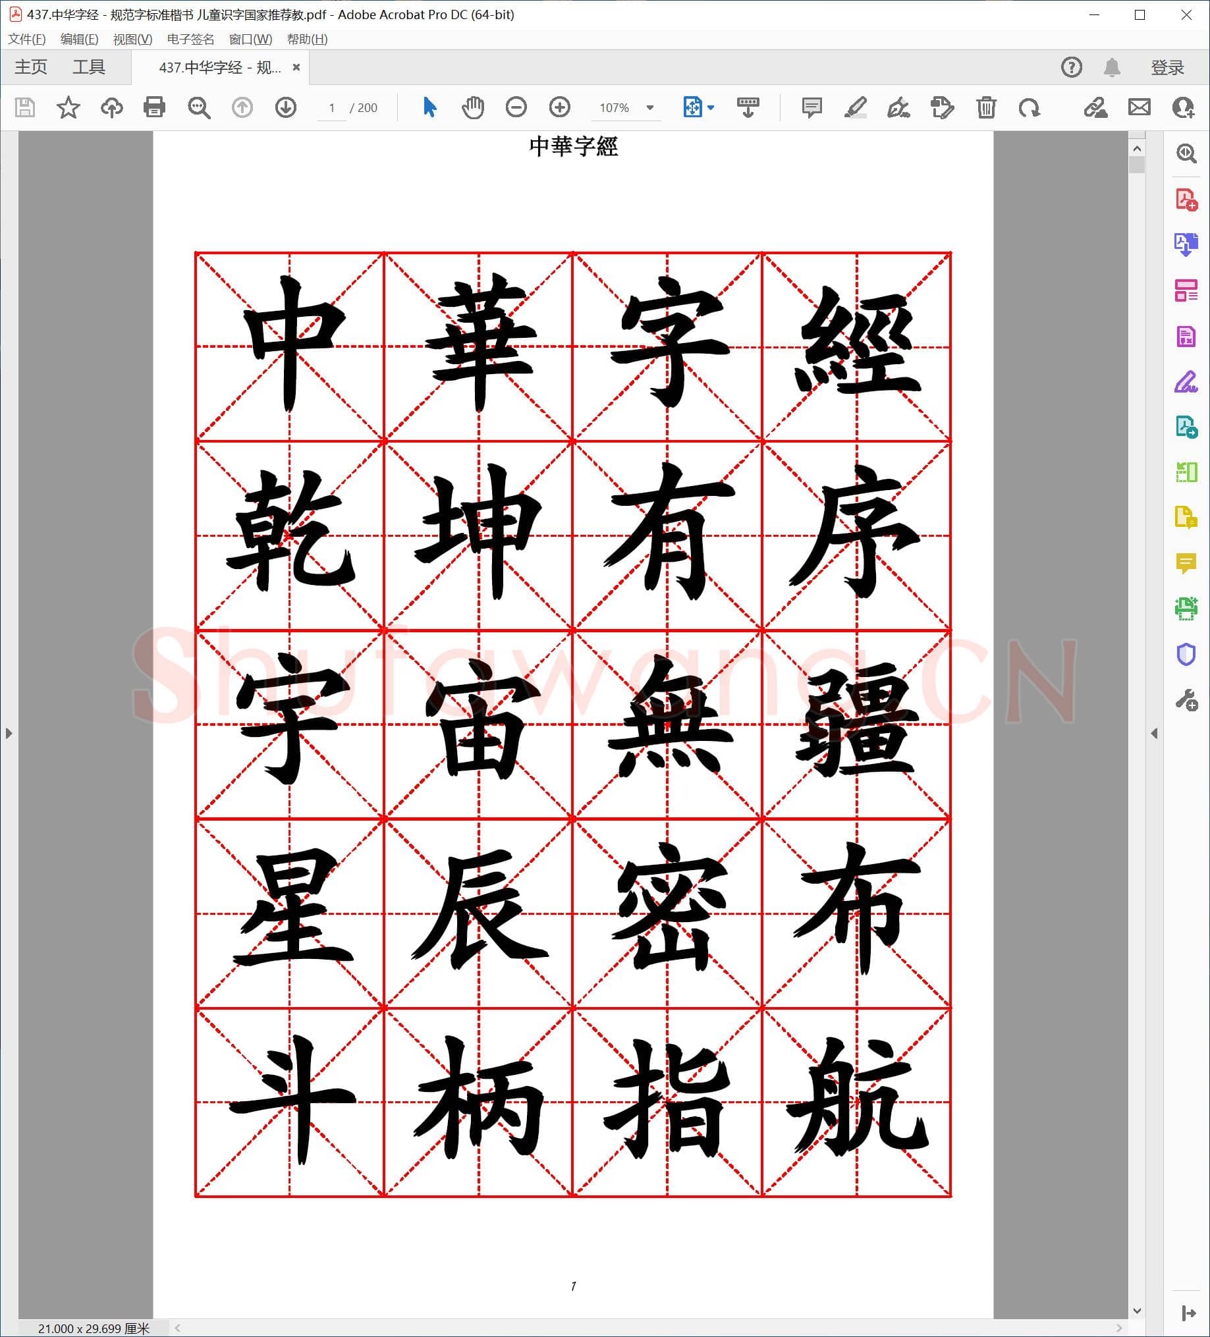
Task: Toggle the star to favorite this document
Action: click(x=69, y=107)
